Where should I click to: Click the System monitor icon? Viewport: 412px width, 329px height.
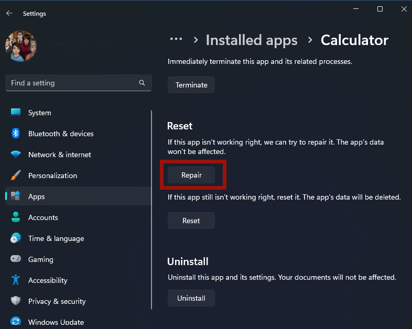tap(16, 113)
